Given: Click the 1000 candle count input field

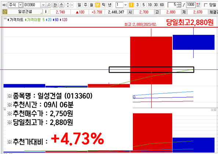Looking at the screenshot, I should [191, 5].
